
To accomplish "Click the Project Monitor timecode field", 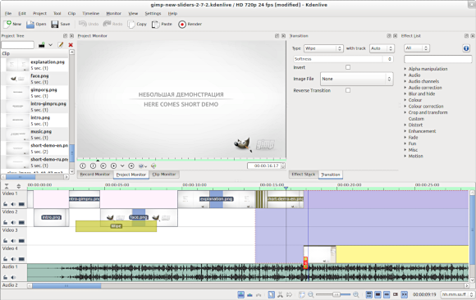I will click(x=266, y=166).
